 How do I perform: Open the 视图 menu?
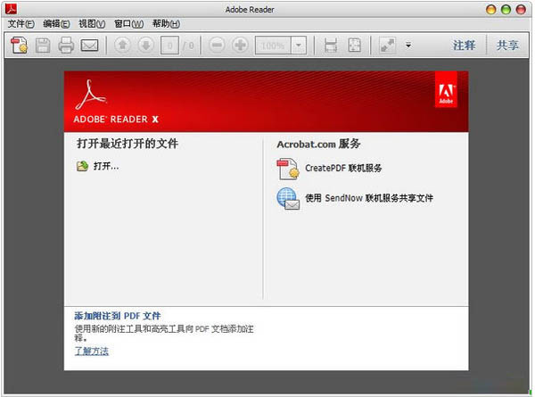point(92,23)
